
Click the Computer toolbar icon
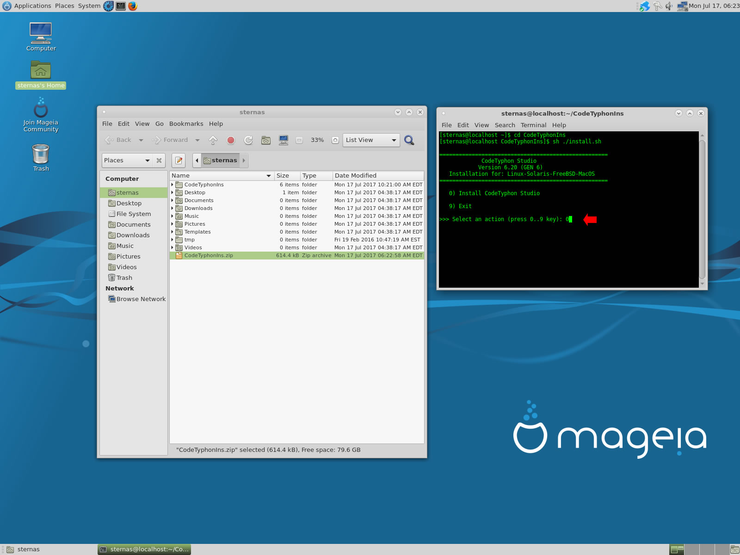[x=284, y=140]
